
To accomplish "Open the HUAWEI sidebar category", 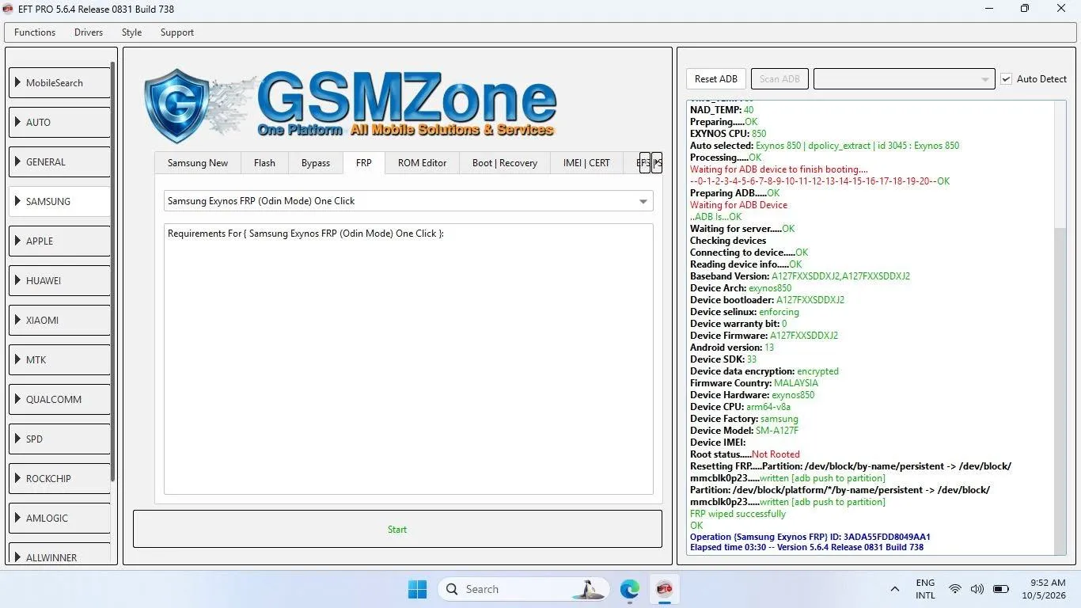I will pos(59,281).
